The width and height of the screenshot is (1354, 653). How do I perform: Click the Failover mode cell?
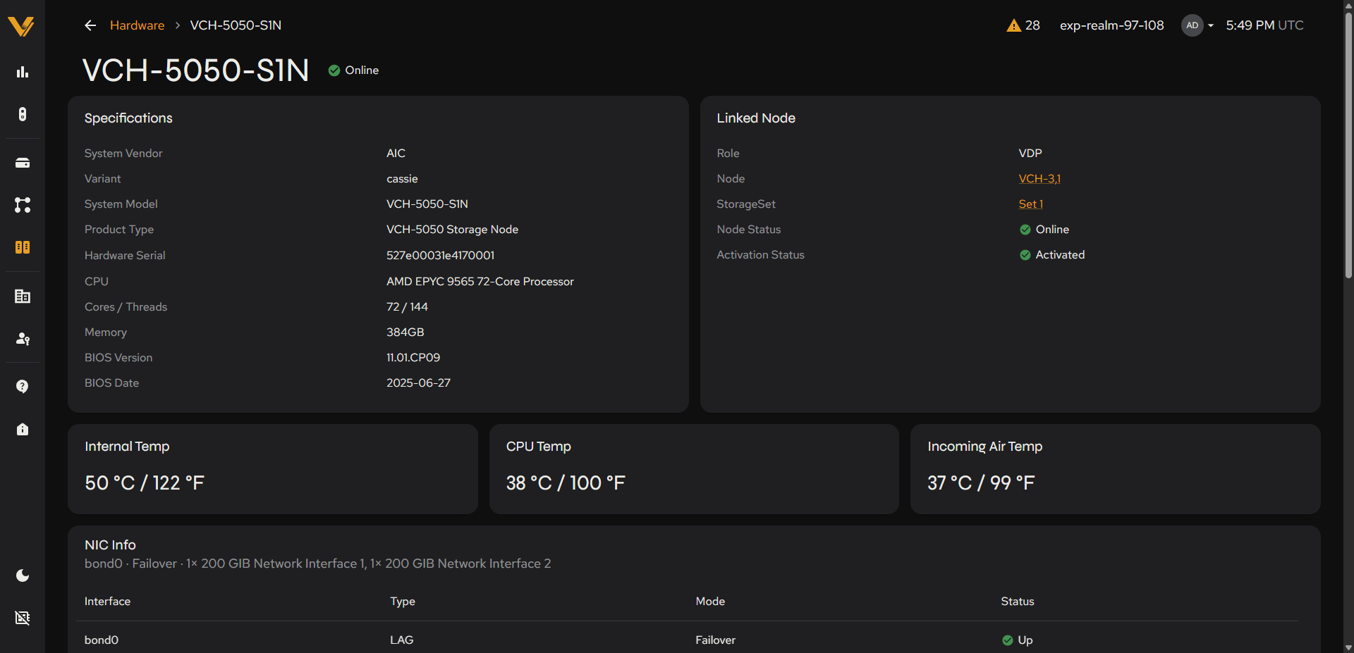(x=715, y=640)
